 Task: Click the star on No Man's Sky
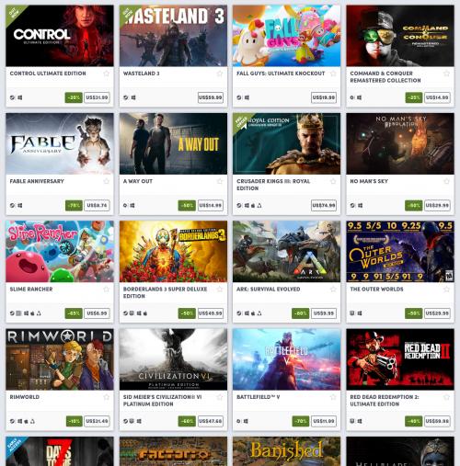(x=446, y=181)
